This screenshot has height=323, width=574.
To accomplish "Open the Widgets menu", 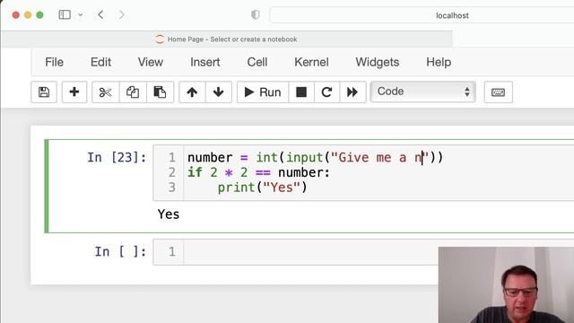I will (x=378, y=62).
